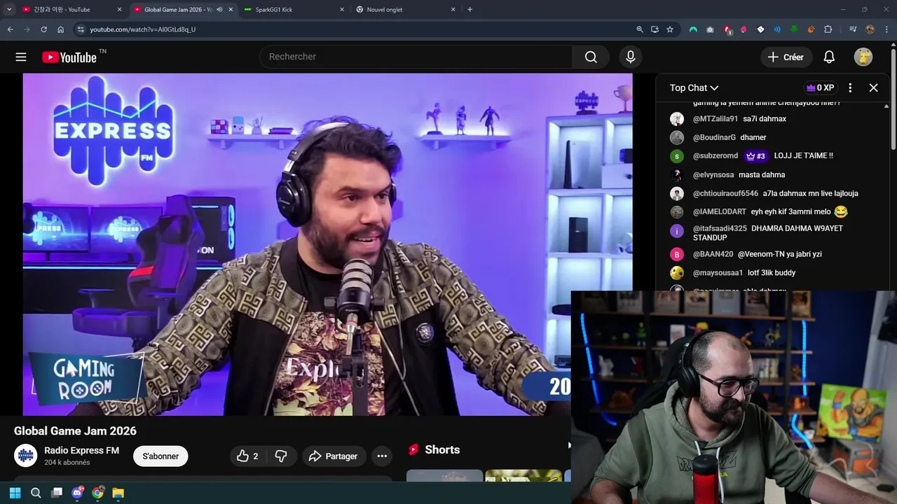
Task: Click the search magnifier button
Action: (x=591, y=57)
